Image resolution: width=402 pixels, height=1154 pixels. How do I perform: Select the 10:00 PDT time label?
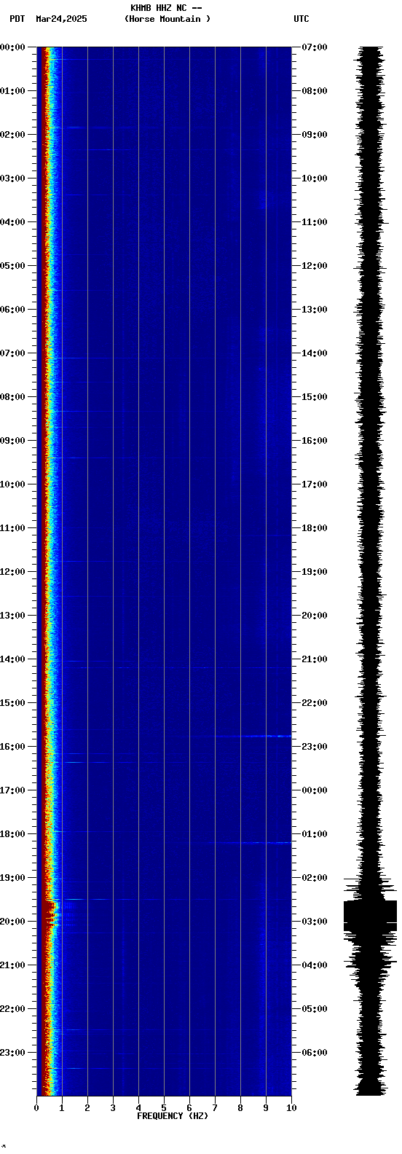point(13,484)
